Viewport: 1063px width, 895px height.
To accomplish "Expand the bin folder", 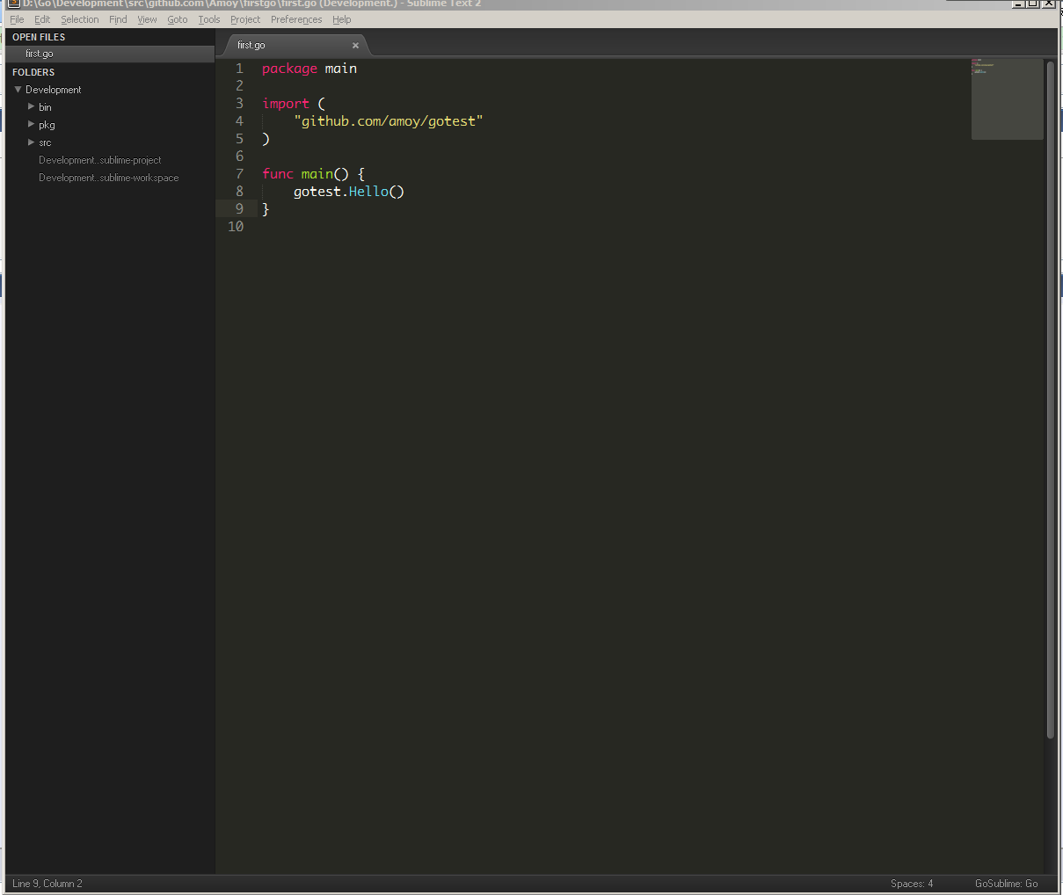I will point(31,106).
